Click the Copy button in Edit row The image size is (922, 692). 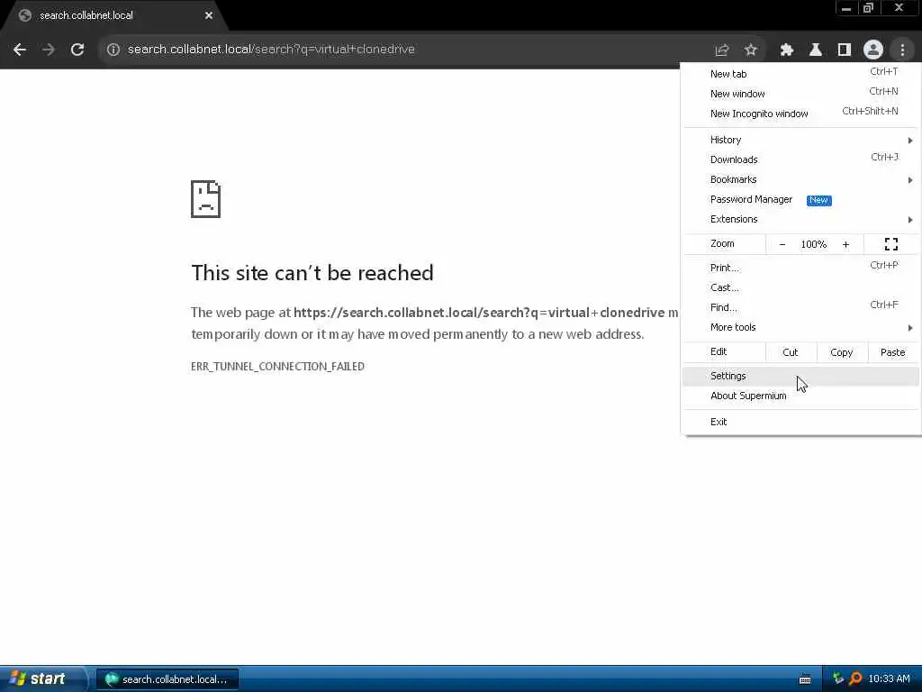pos(842,352)
